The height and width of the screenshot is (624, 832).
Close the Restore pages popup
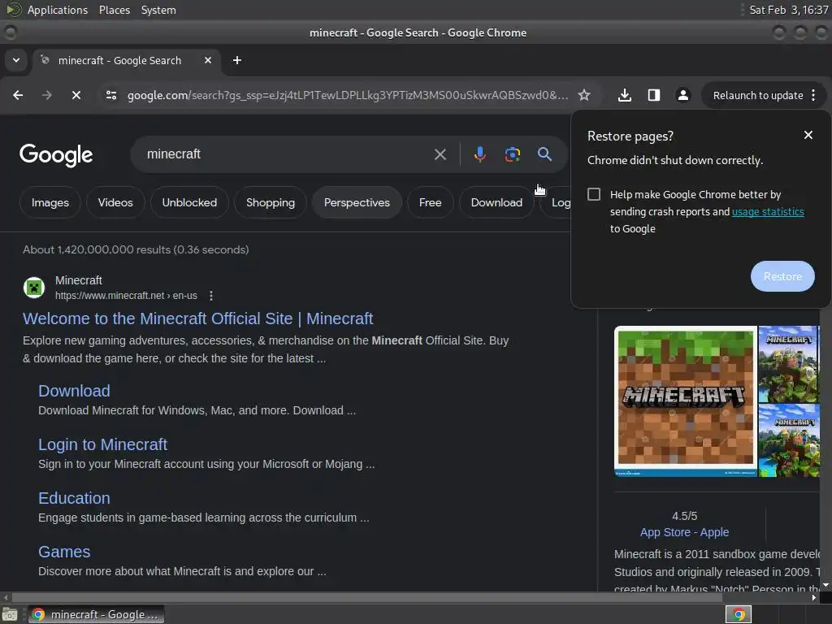tap(808, 135)
